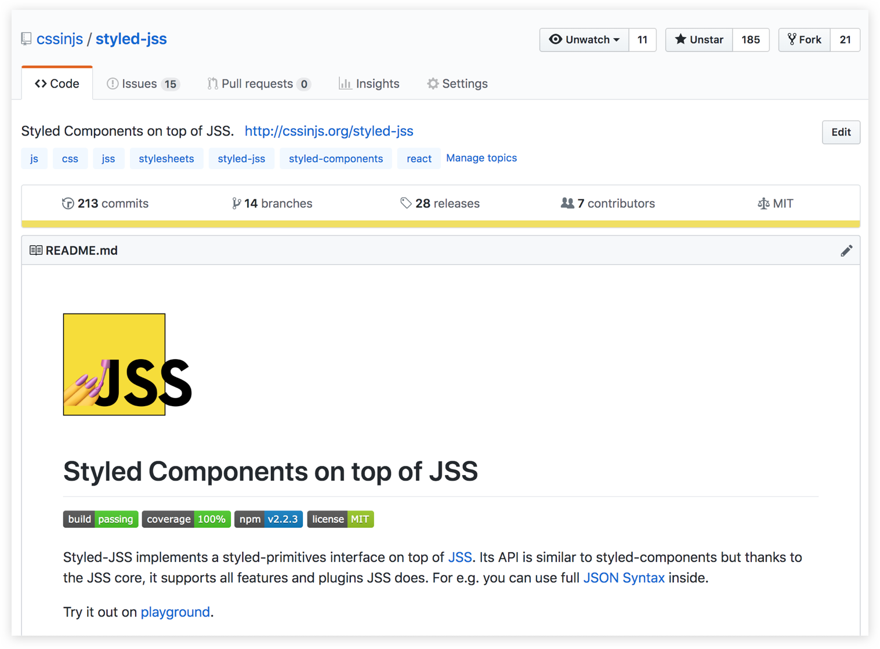Switch to the Insights tab
This screenshot has width=880, height=649.
pyautogui.click(x=369, y=83)
